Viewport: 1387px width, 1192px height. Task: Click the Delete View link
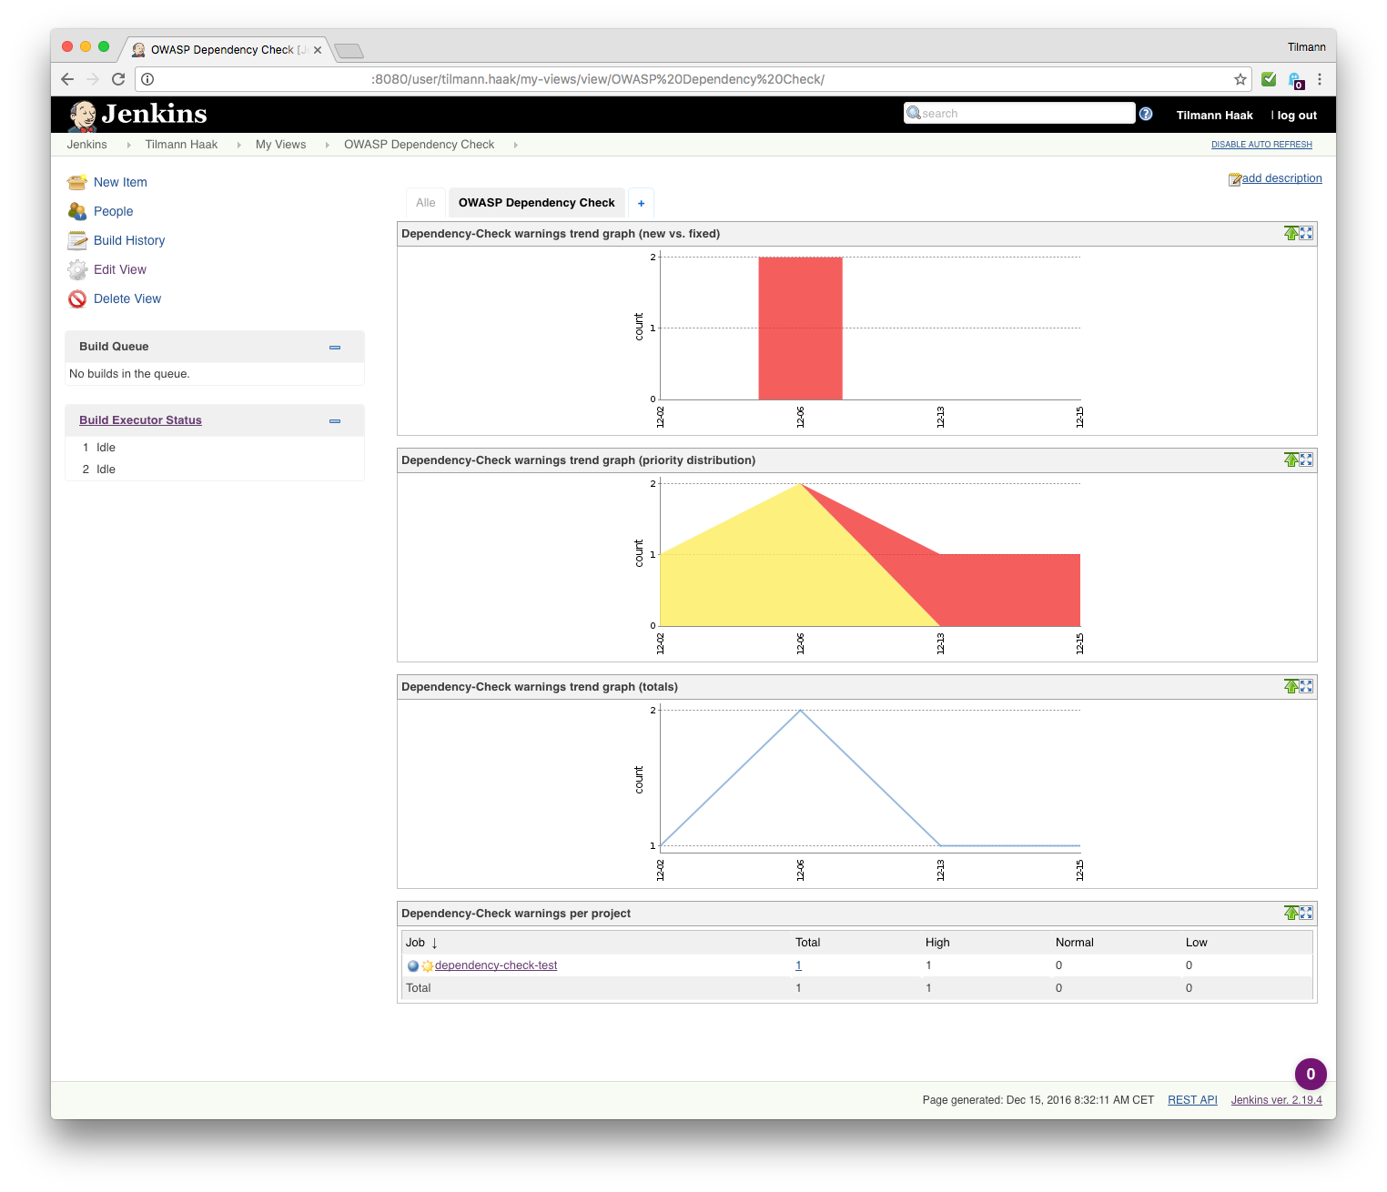[127, 298]
